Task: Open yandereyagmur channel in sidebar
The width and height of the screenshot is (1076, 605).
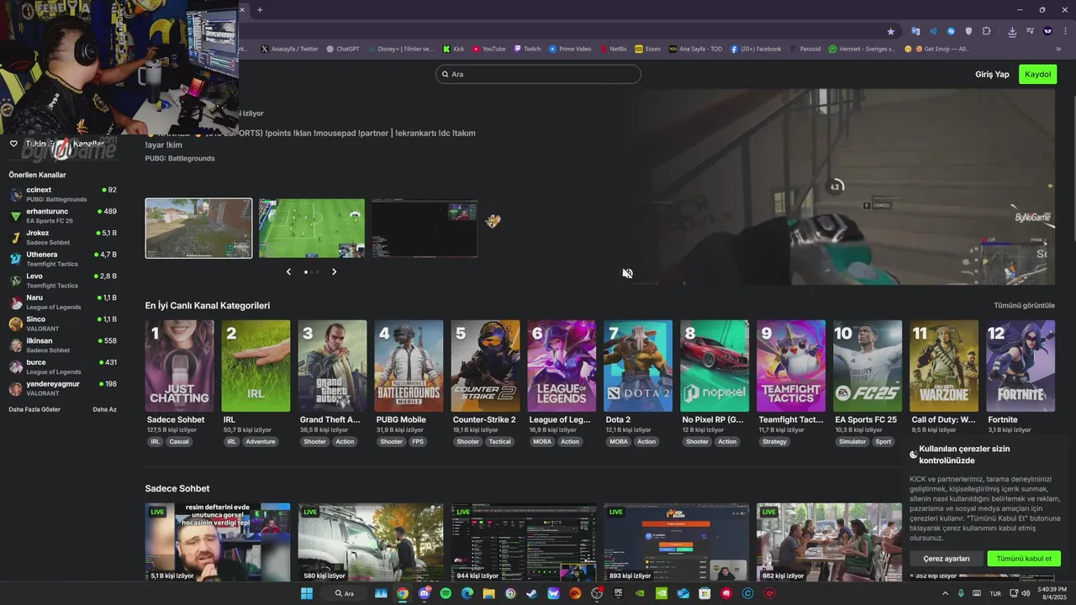Action: pyautogui.click(x=63, y=388)
